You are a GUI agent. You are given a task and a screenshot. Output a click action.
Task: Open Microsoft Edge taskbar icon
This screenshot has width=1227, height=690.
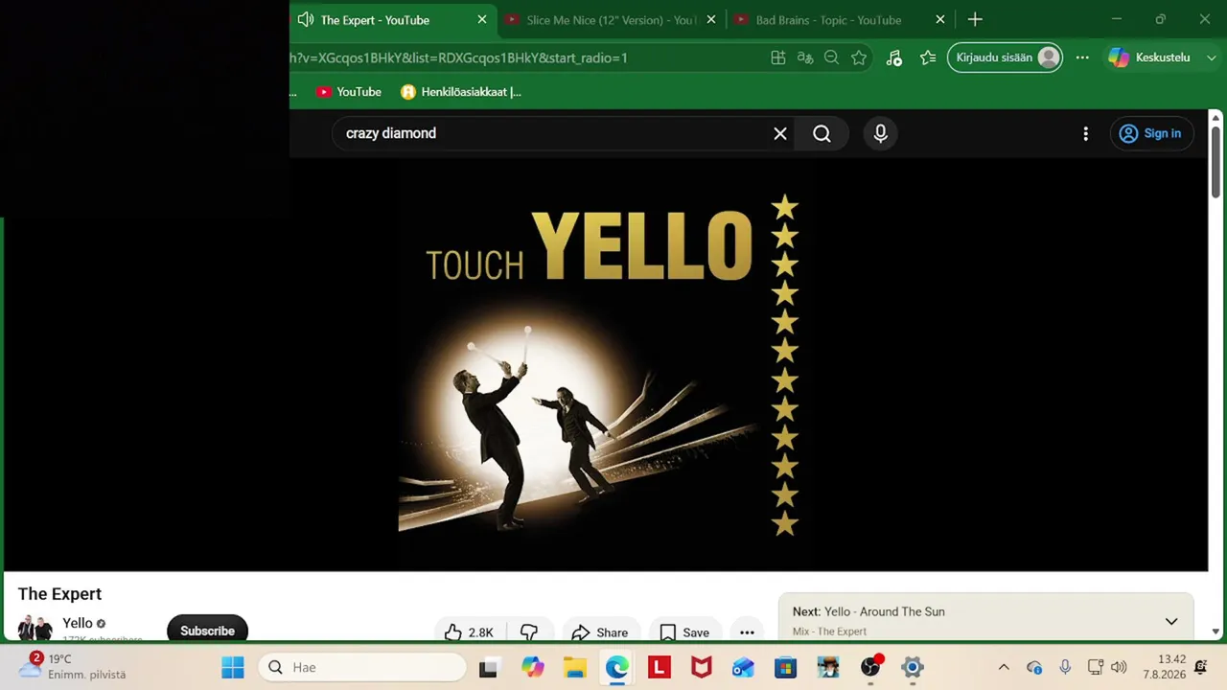point(616,667)
